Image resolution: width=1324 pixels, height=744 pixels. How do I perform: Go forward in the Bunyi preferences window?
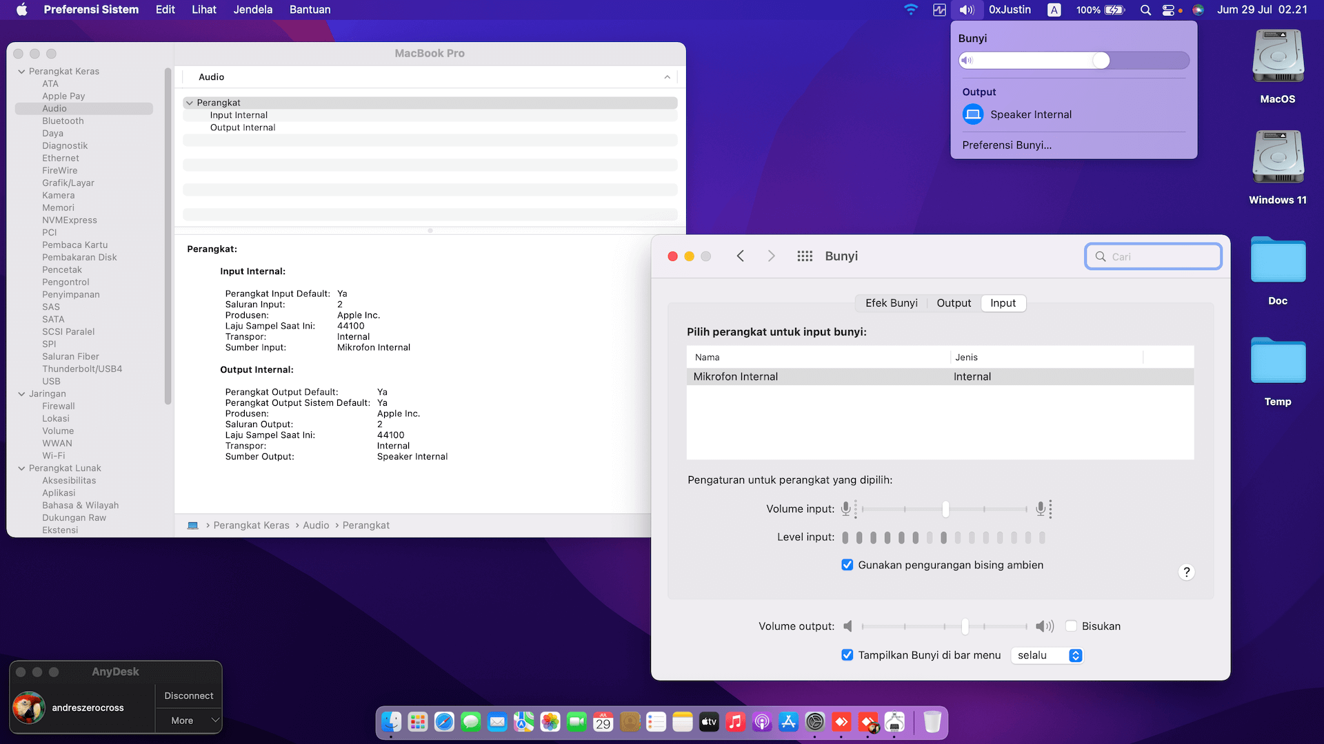point(772,256)
